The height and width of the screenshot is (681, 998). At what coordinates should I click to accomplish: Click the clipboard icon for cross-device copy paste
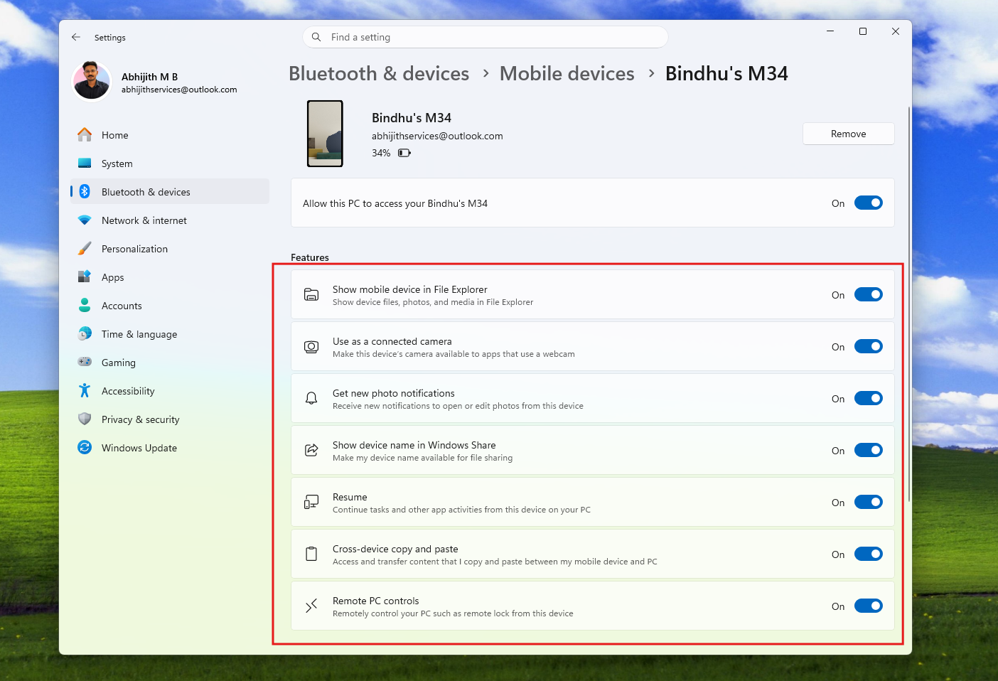tap(311, 553)
